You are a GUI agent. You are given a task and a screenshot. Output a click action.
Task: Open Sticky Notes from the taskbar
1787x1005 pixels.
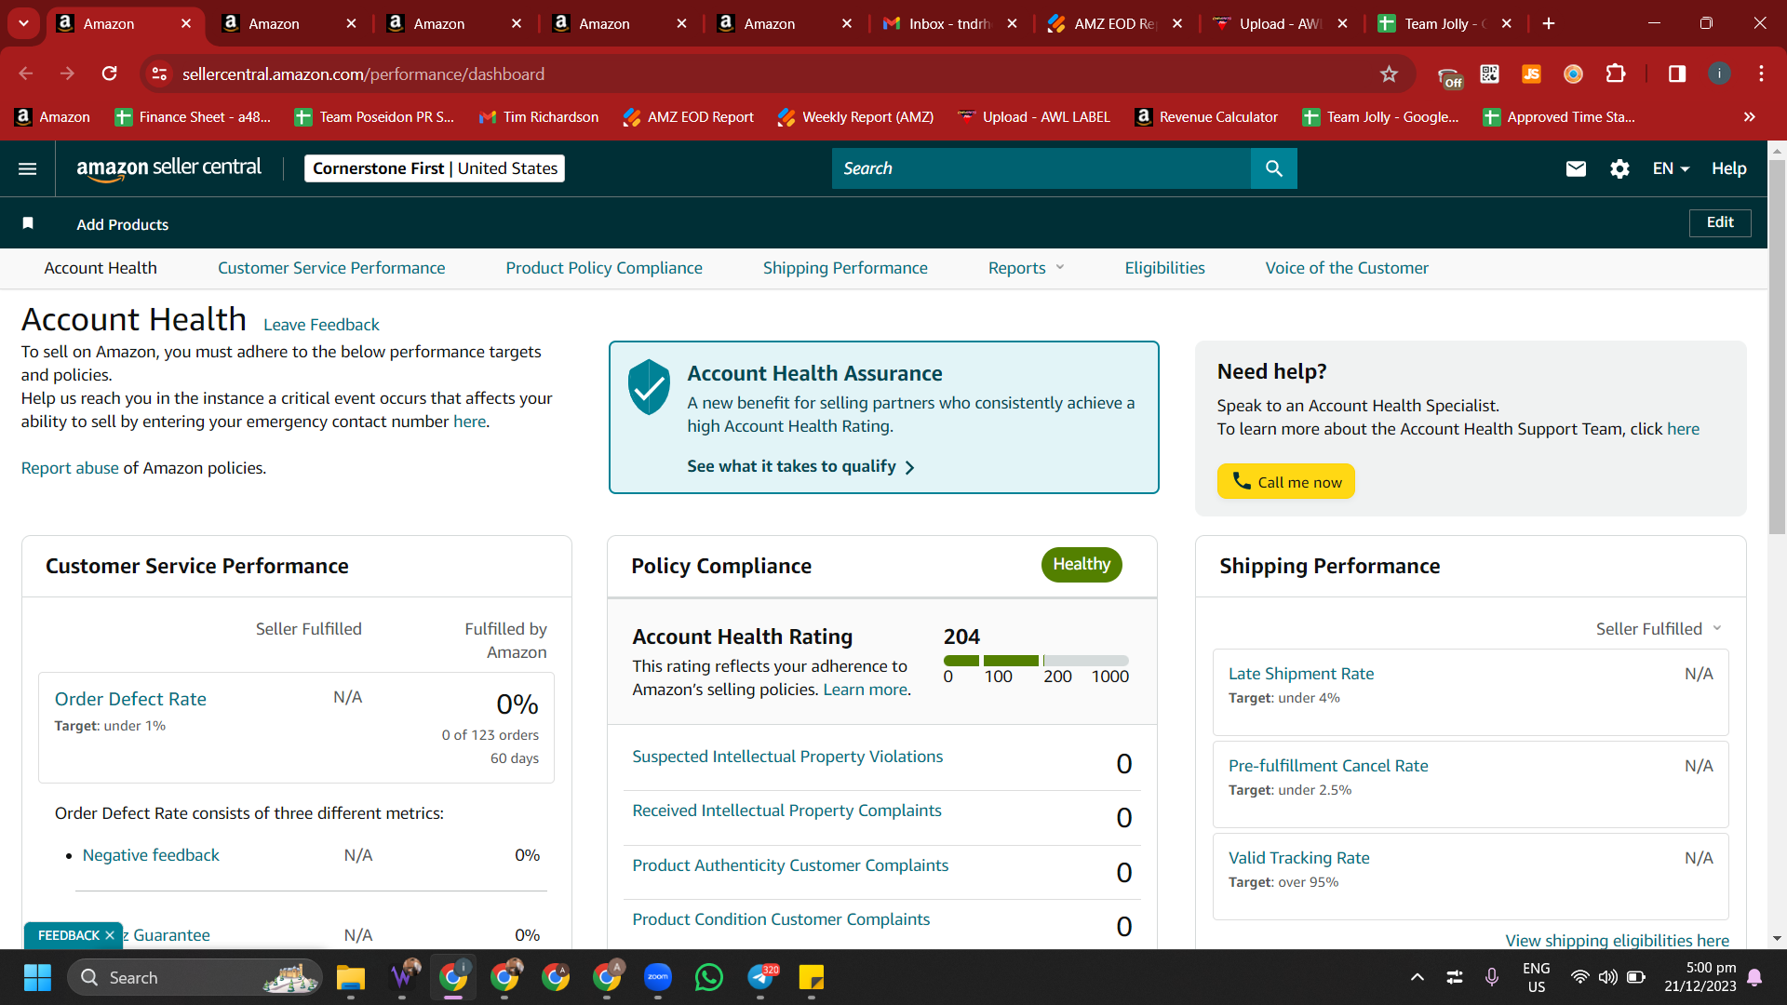point(812,977)
